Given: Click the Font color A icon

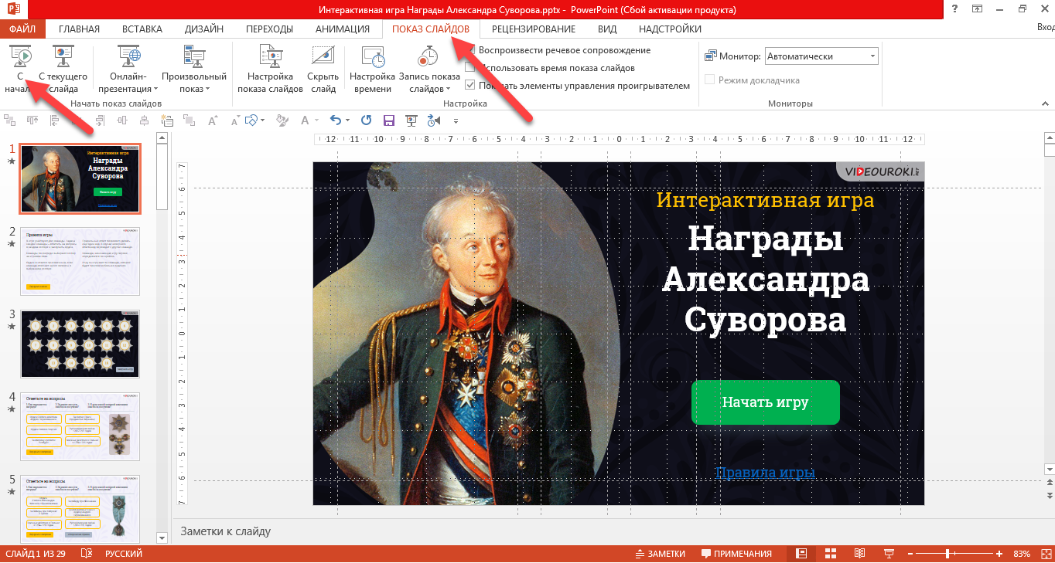Looking at the screenshot, I should pyautogui.click(x=305, y=120).
